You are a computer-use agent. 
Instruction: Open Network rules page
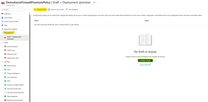point(12,54)
